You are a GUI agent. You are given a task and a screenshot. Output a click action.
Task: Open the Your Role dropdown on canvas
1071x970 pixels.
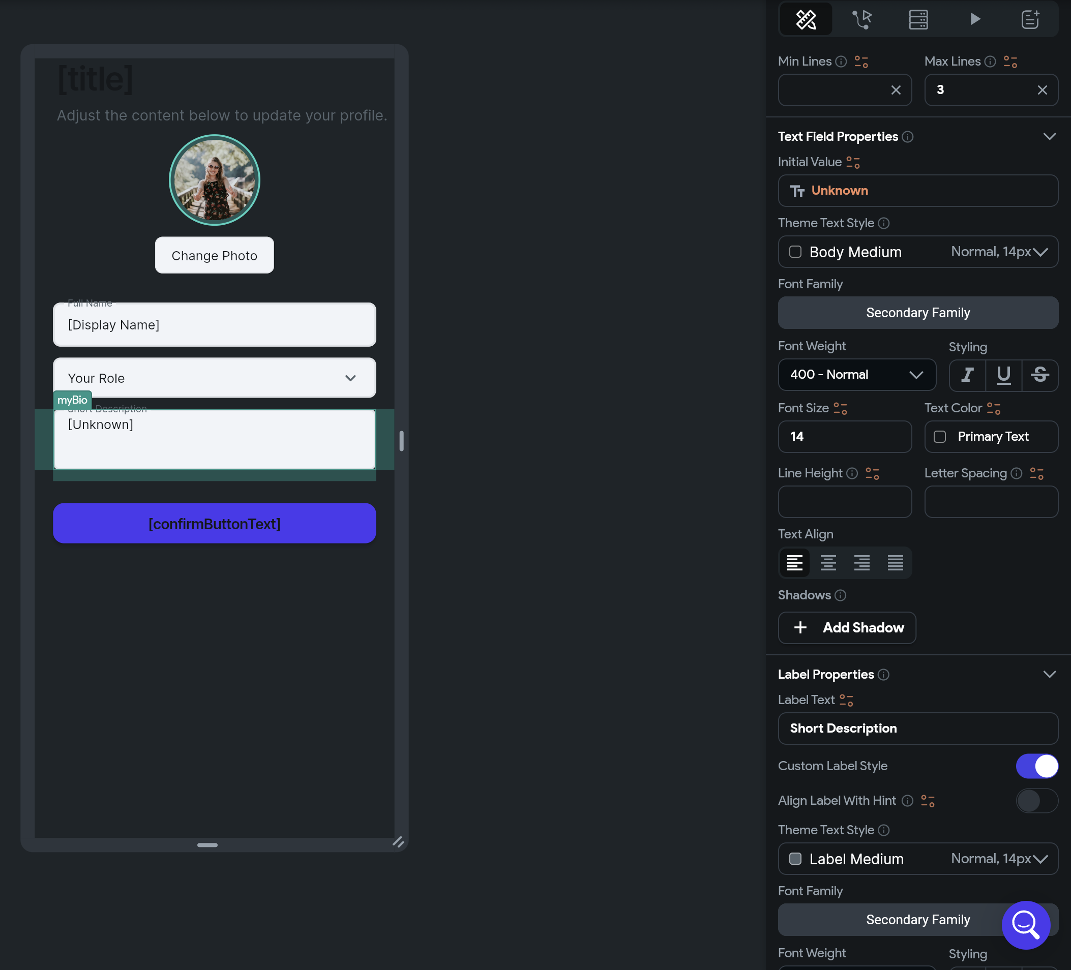point(214,378)
